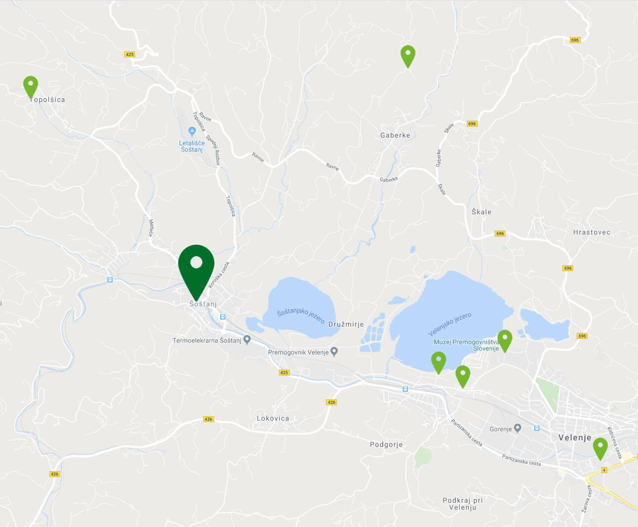This screenshot has height=527, width=638.
Task: Click the Lokovica place name
Action: click(273, 418)
